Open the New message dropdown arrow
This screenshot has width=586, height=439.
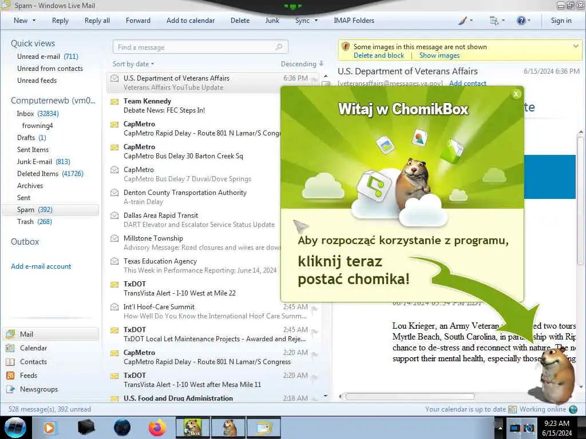(x=34, y=21)
